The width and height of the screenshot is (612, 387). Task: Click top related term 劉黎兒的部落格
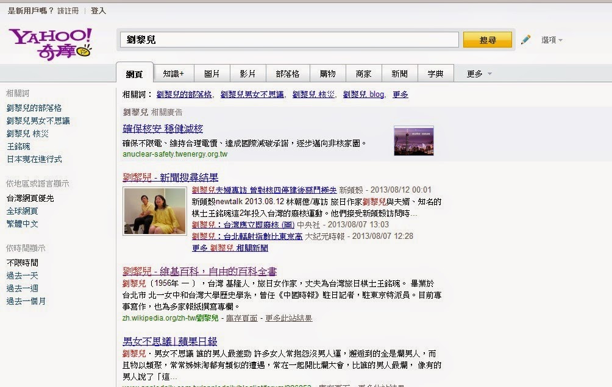tap(184, 94)
